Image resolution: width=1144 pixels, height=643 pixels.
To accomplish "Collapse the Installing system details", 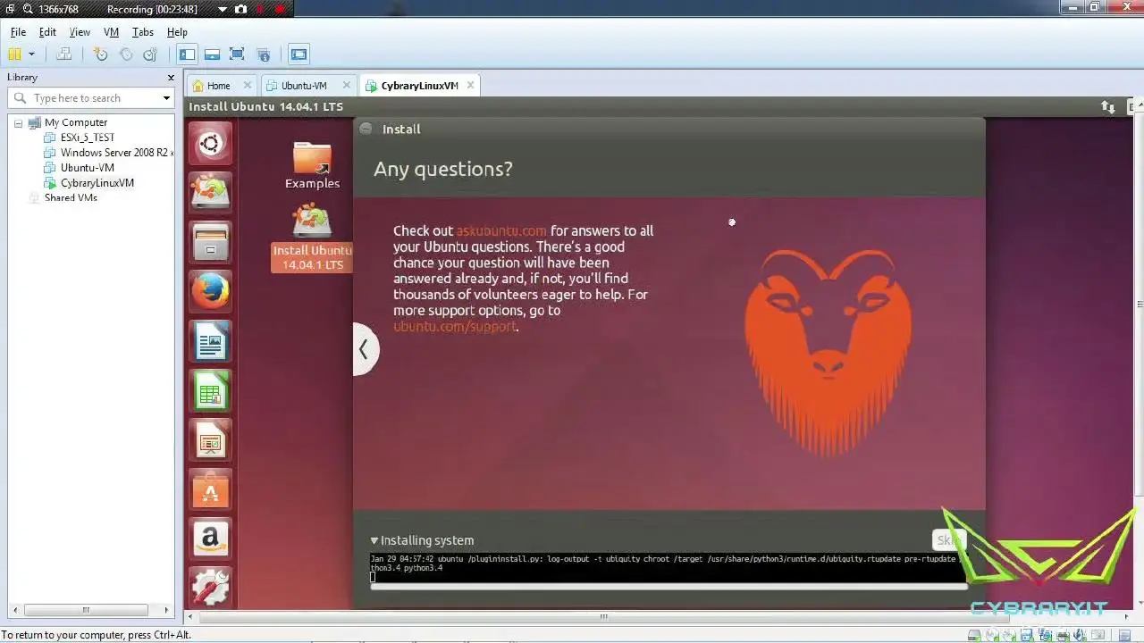I will (x=374, y=540).
